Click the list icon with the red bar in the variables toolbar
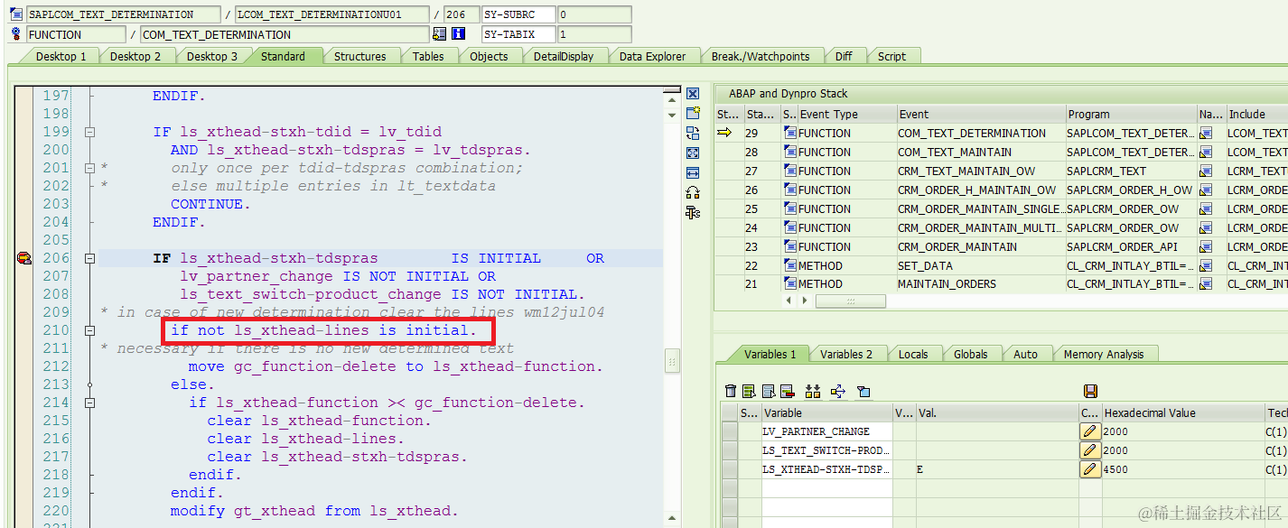Viewport: 1288px width, 528px height. 786,391
